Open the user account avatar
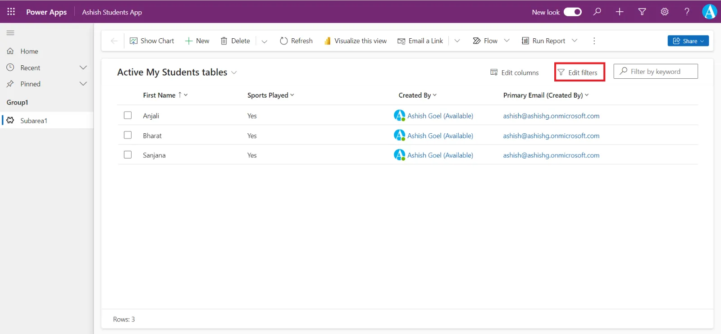 point(709,12)
